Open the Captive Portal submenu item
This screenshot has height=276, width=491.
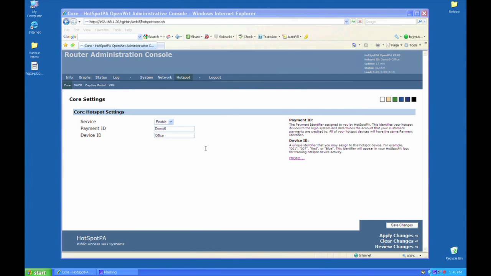click(95, 85)
